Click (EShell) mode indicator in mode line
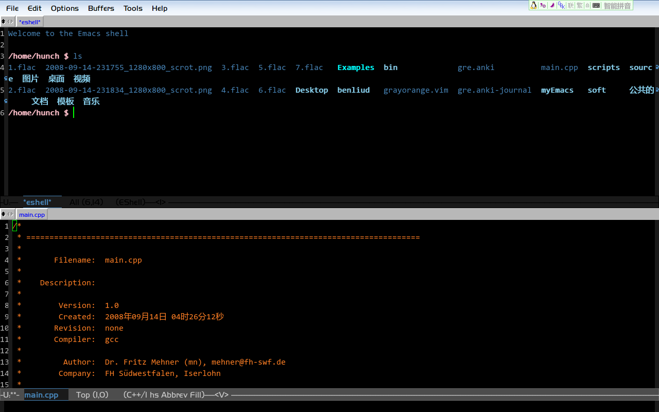This screenshot has height=412, width=659. (131, 202)
